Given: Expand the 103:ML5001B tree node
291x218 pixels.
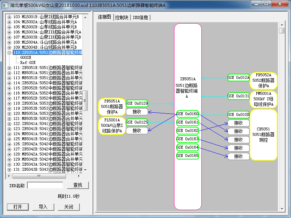Looking at the screenshot, I should click(9, 17).
